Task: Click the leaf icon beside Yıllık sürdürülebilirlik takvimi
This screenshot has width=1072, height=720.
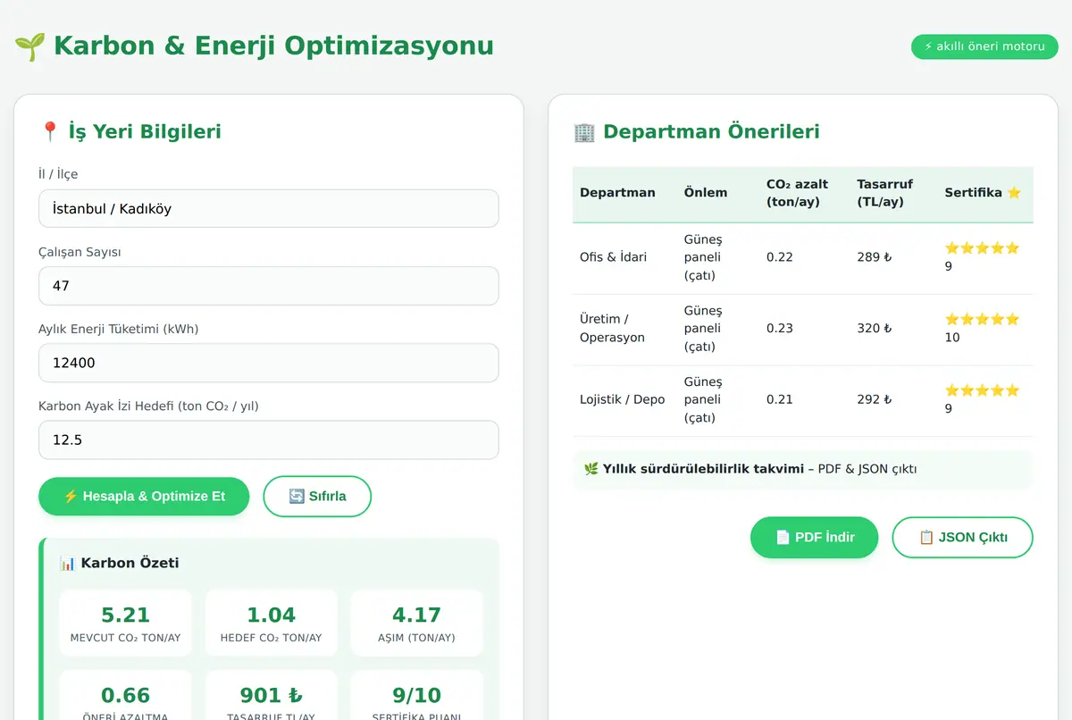Action: [x=591, y=469]
